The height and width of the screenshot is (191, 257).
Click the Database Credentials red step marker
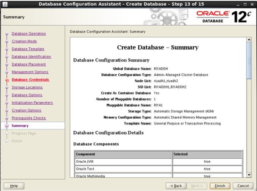7,80
